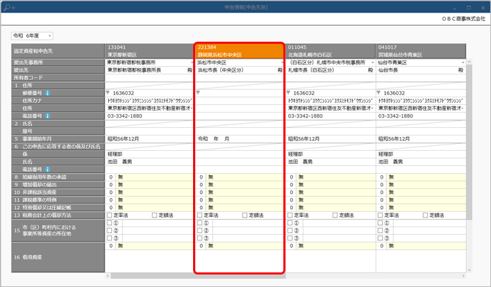Check 定額法 in 静岡県浜松市中央区 column
The image size is (491, 287).
(x=244, y=215)
